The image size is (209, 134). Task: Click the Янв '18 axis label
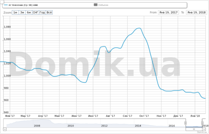[x=195, y=116]
